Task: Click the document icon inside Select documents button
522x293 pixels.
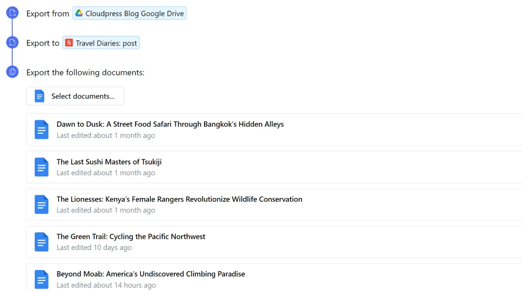Action: [40, 96]
